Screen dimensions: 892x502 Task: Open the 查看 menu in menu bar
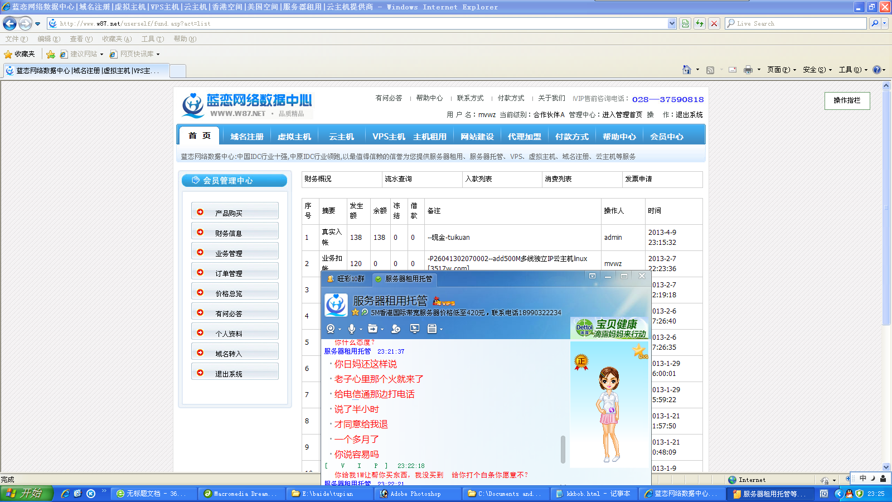point(81,39)
